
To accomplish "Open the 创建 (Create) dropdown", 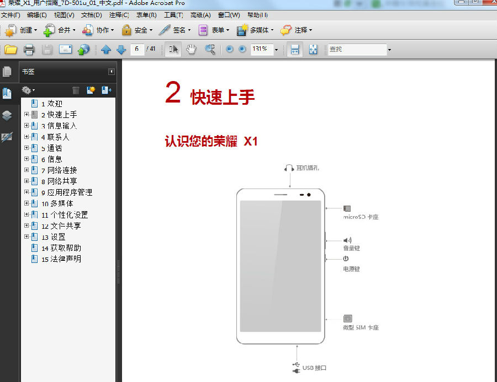I will click(x=21, y=30).
